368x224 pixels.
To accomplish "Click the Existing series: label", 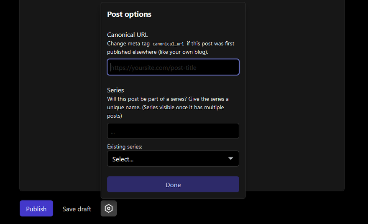I will click(125, 147).
